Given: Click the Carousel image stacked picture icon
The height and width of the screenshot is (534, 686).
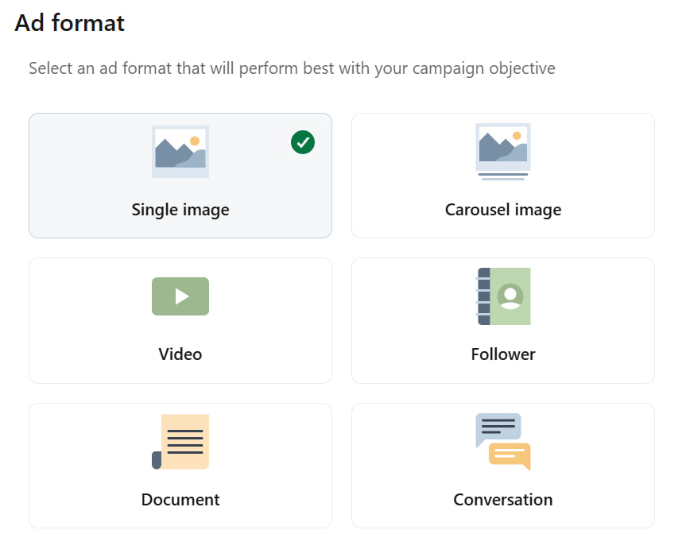Looking at the screenshot, I should coord(503,152).
